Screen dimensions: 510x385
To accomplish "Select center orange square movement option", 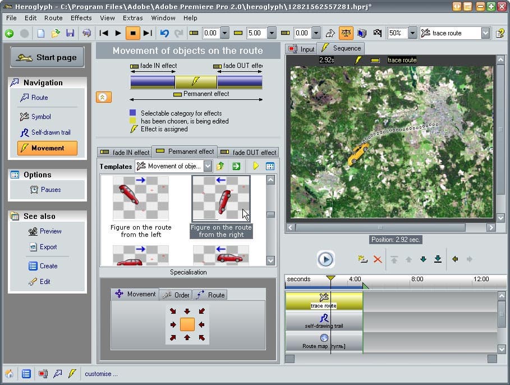I will tap(187, 324).
